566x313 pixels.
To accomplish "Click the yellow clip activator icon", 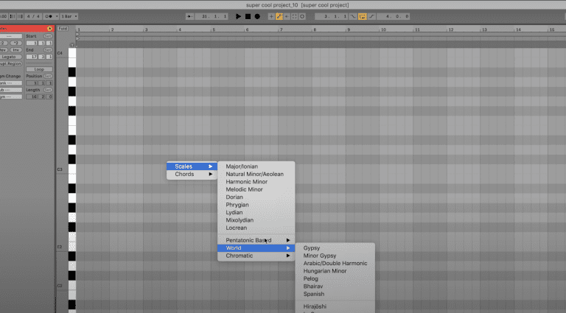I will (49, 28).
